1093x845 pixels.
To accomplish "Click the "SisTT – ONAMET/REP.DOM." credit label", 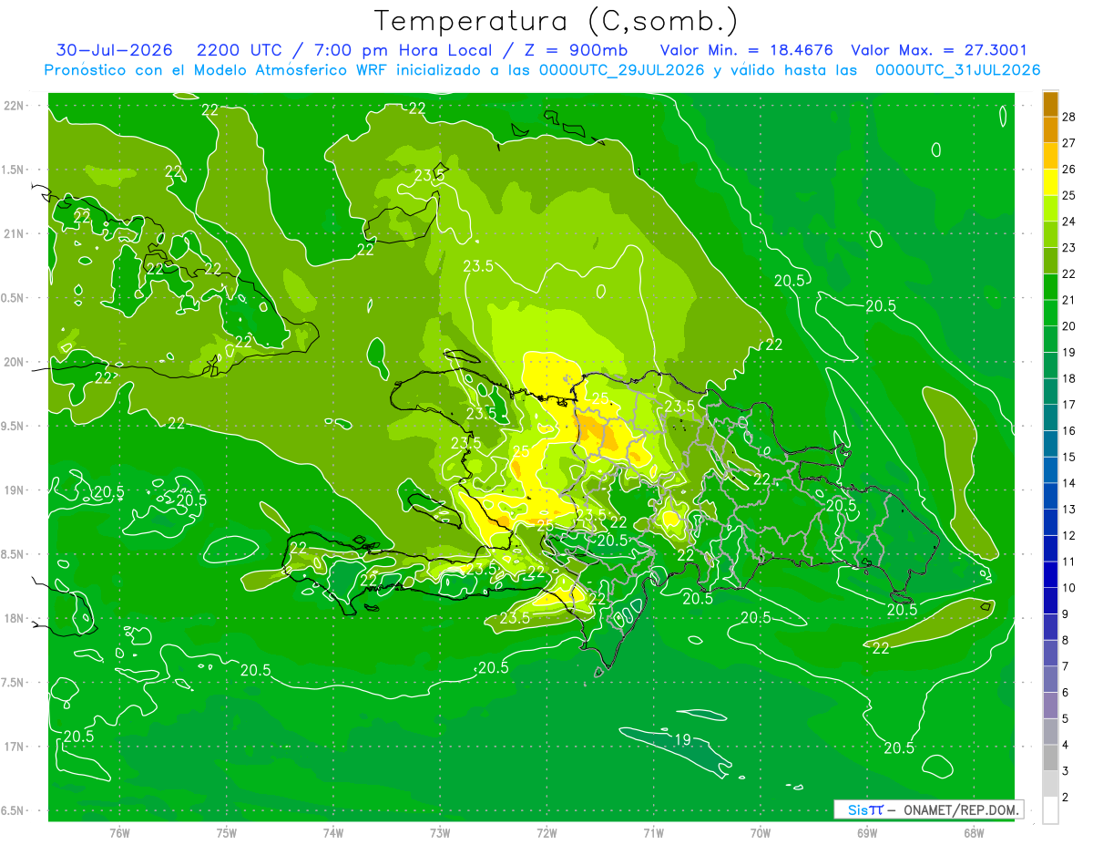I will pyautogui.click(x=929, y=809).
